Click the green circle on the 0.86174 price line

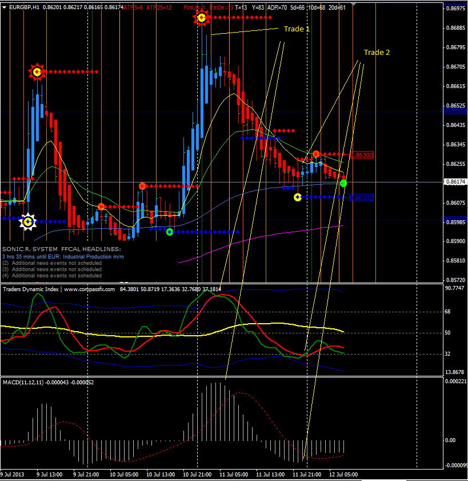point(343,184)
